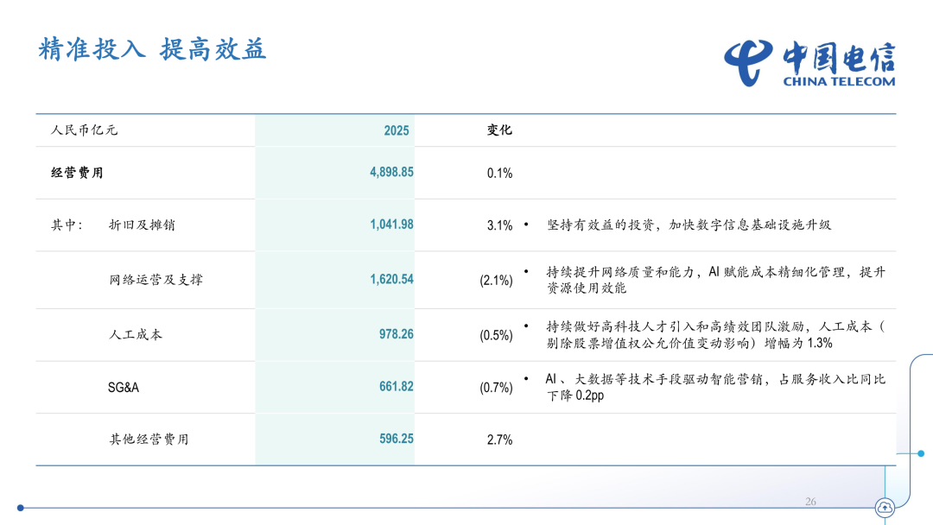Select the slide title 精准投入 提高效益
Viewport: 933px width, 525px height.
click(x=152, y=48)
